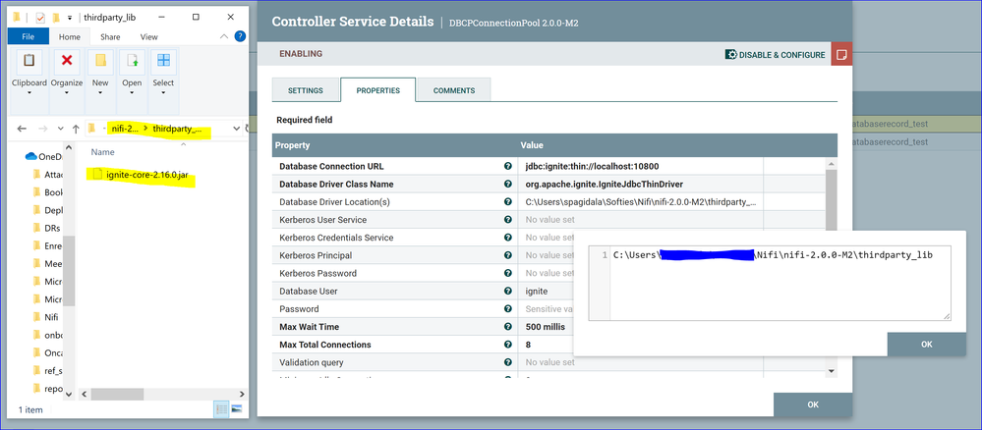Show help for Database Connection URL
Viewport: 982px width, 430px height.
click(508, 167)
